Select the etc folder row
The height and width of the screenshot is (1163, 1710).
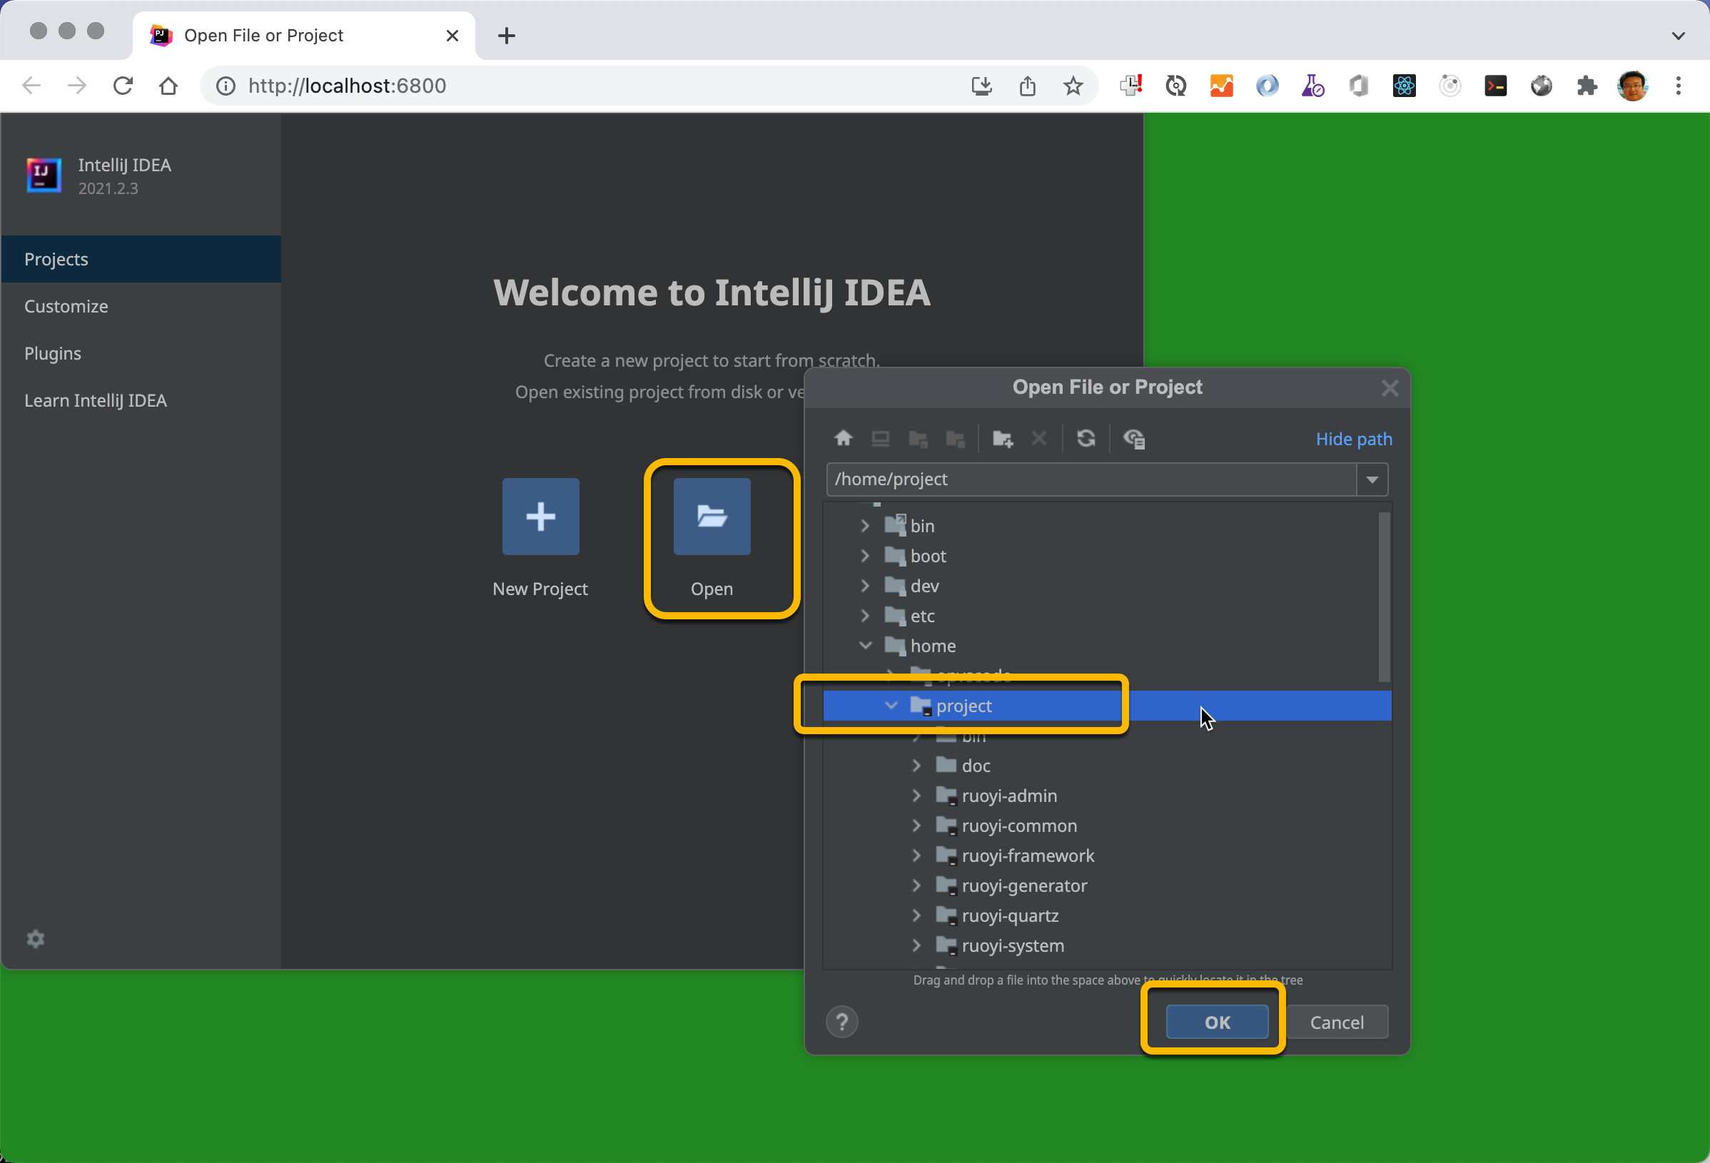pyautogui.click(x=1107, y=616)
